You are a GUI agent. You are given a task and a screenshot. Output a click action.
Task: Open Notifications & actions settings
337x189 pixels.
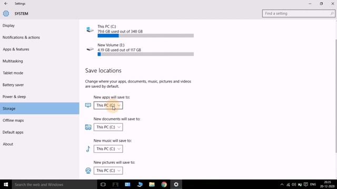pos(39,37)
